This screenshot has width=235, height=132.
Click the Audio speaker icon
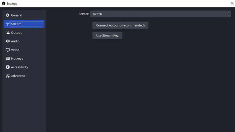coord(7,41)
